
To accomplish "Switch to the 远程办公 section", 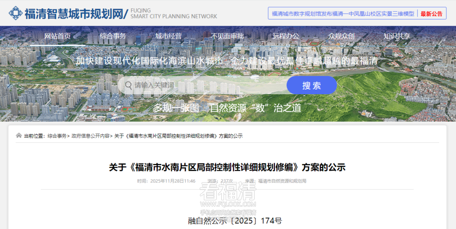I will click(285, 36).
